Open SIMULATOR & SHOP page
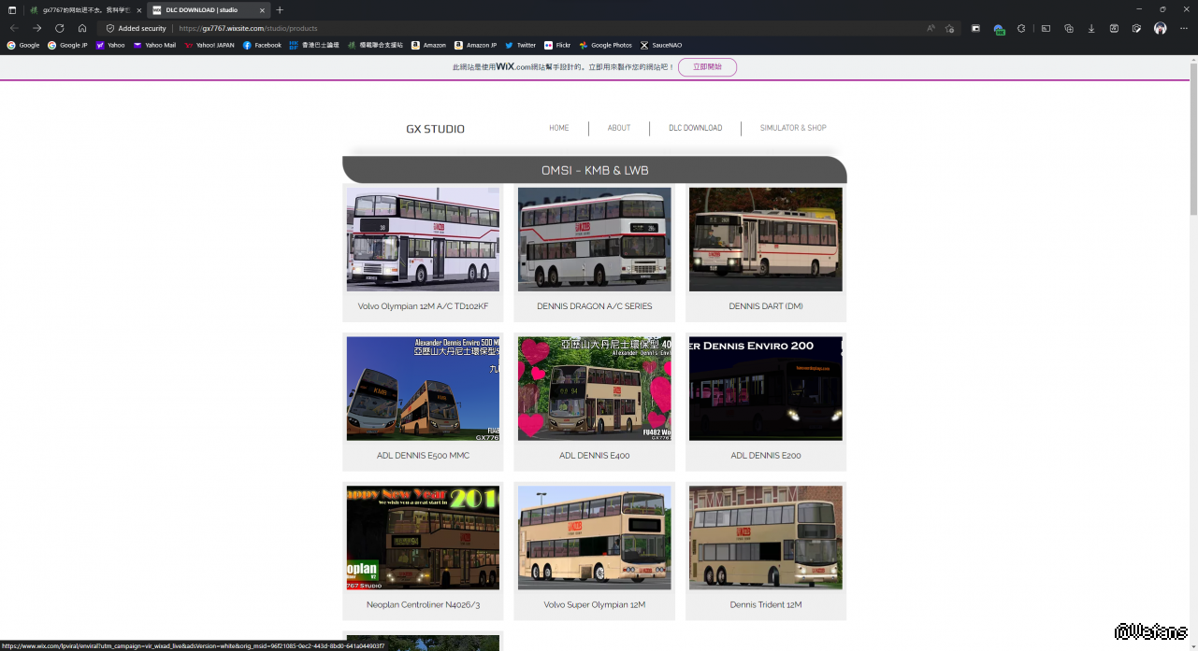This screenshot has height=651, width=1198. click(x=793, y=128)
